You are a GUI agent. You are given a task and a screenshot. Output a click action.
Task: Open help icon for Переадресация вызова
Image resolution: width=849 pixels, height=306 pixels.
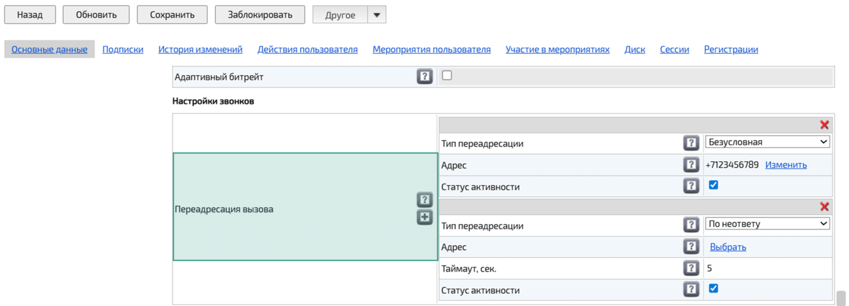coord(424,199)
